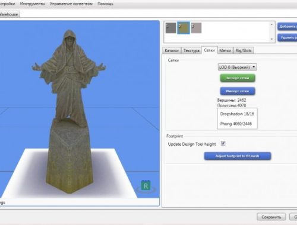Screen dimensions: 297x225
Task: Open the LOD 0 (Высокий) dropdown
Action: (x=238, y=67)
